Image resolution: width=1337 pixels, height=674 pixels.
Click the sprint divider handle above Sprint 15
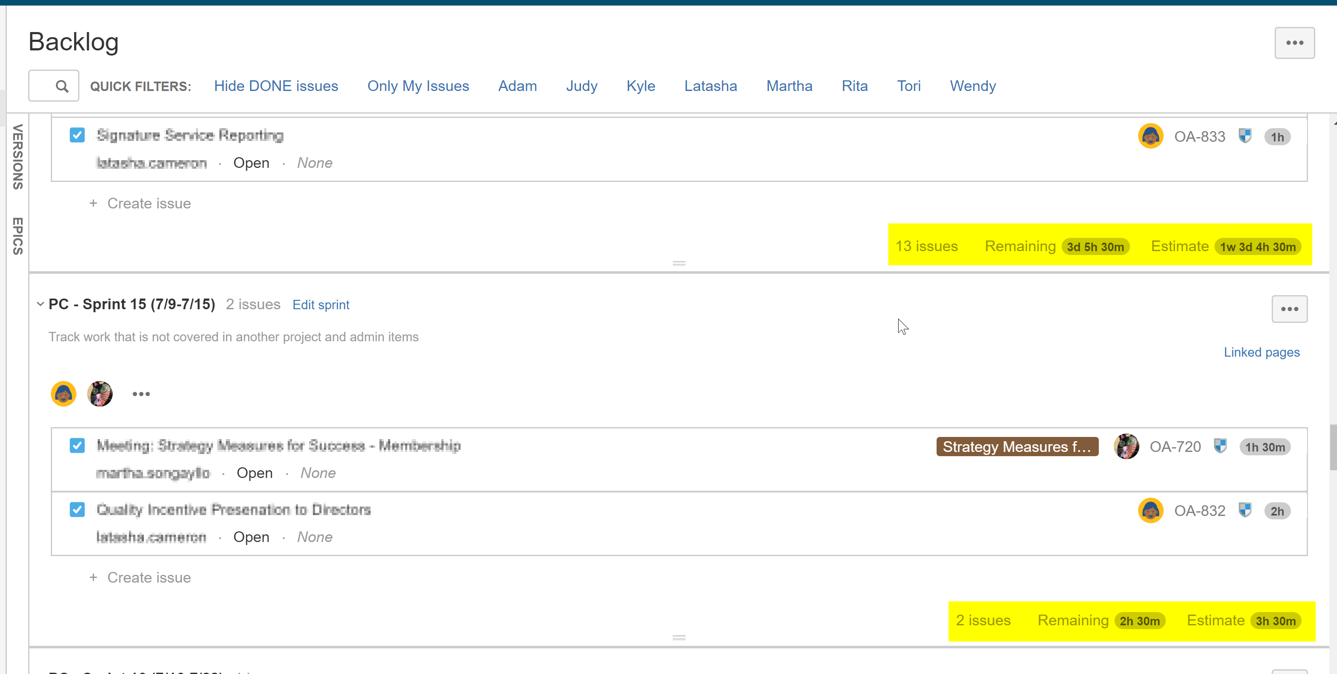point(679,263)
